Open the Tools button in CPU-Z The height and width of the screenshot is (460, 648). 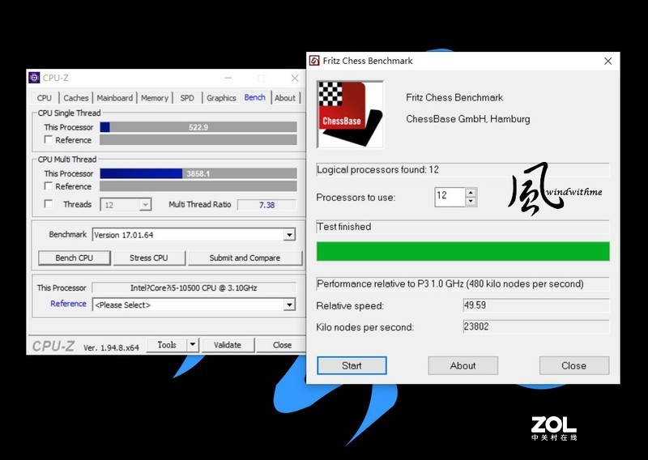tap(167, 345)
